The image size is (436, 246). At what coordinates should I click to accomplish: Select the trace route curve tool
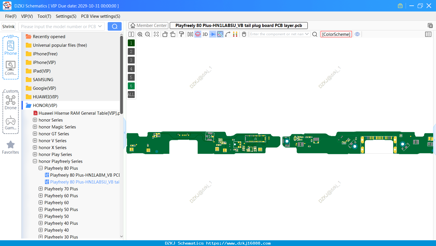point(228,34)
